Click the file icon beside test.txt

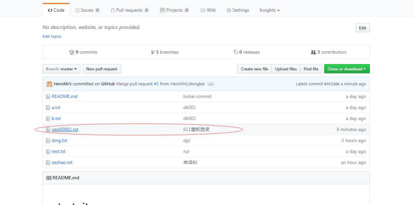coord(48,152)
